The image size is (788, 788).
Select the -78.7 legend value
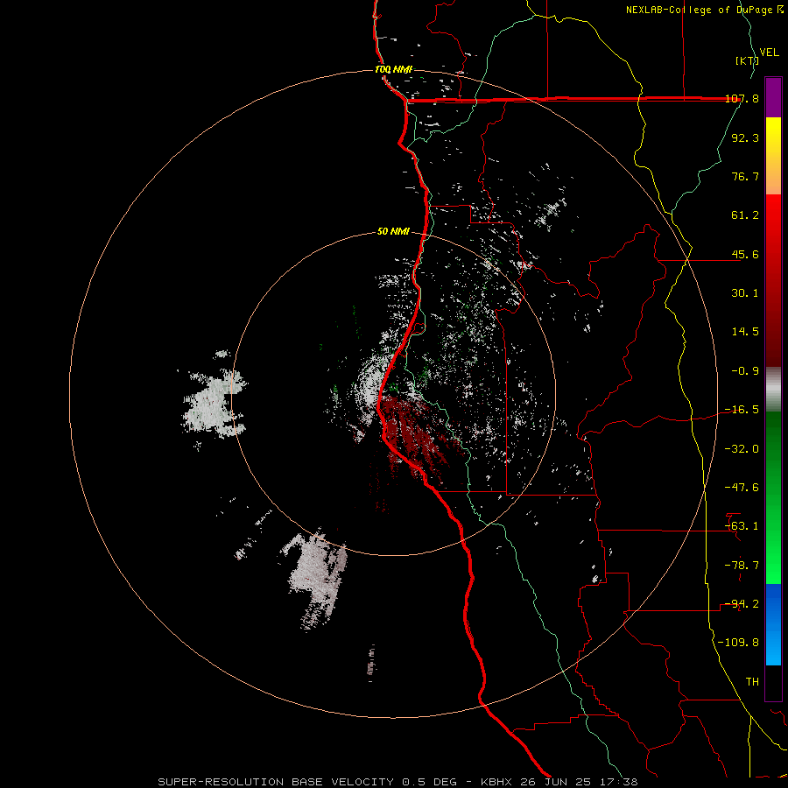742,566
